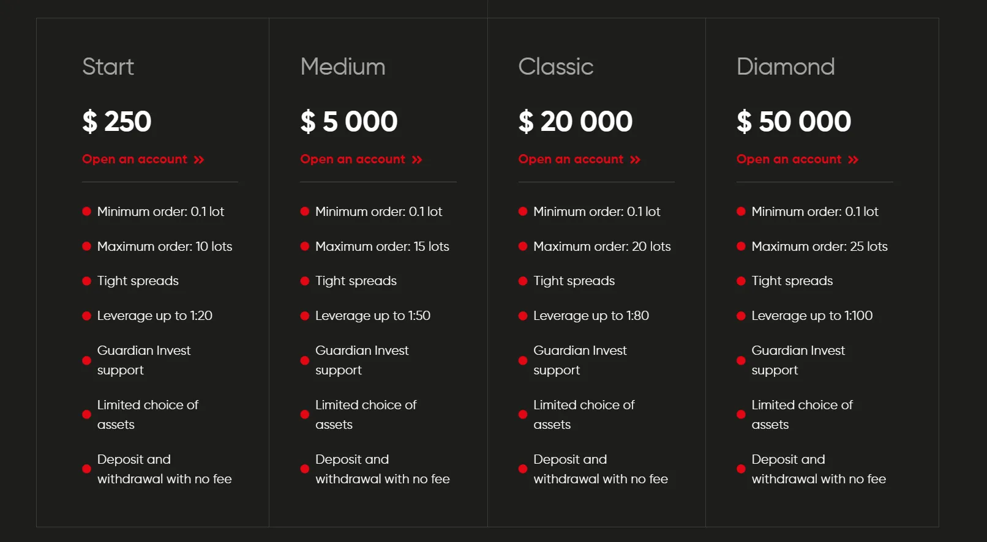The height and width of the screenshot is (542, 987).
Task: Open an account under the Medium plan
Action: point(361,160)
